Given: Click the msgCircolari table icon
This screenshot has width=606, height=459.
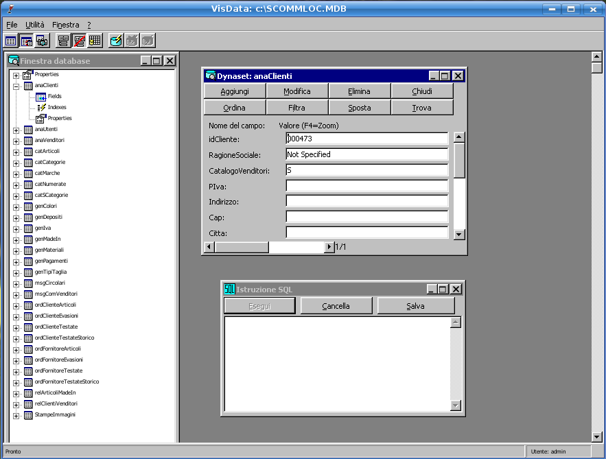Looking at the screenshot, I should tap(28, 283).
